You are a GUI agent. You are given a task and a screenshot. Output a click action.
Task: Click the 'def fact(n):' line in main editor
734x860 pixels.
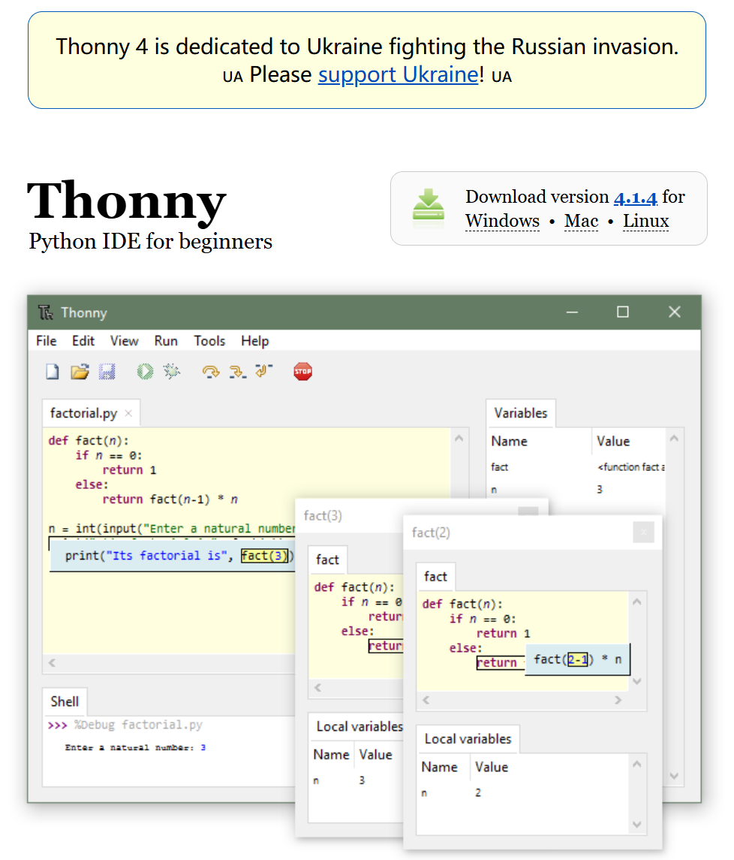89,440
